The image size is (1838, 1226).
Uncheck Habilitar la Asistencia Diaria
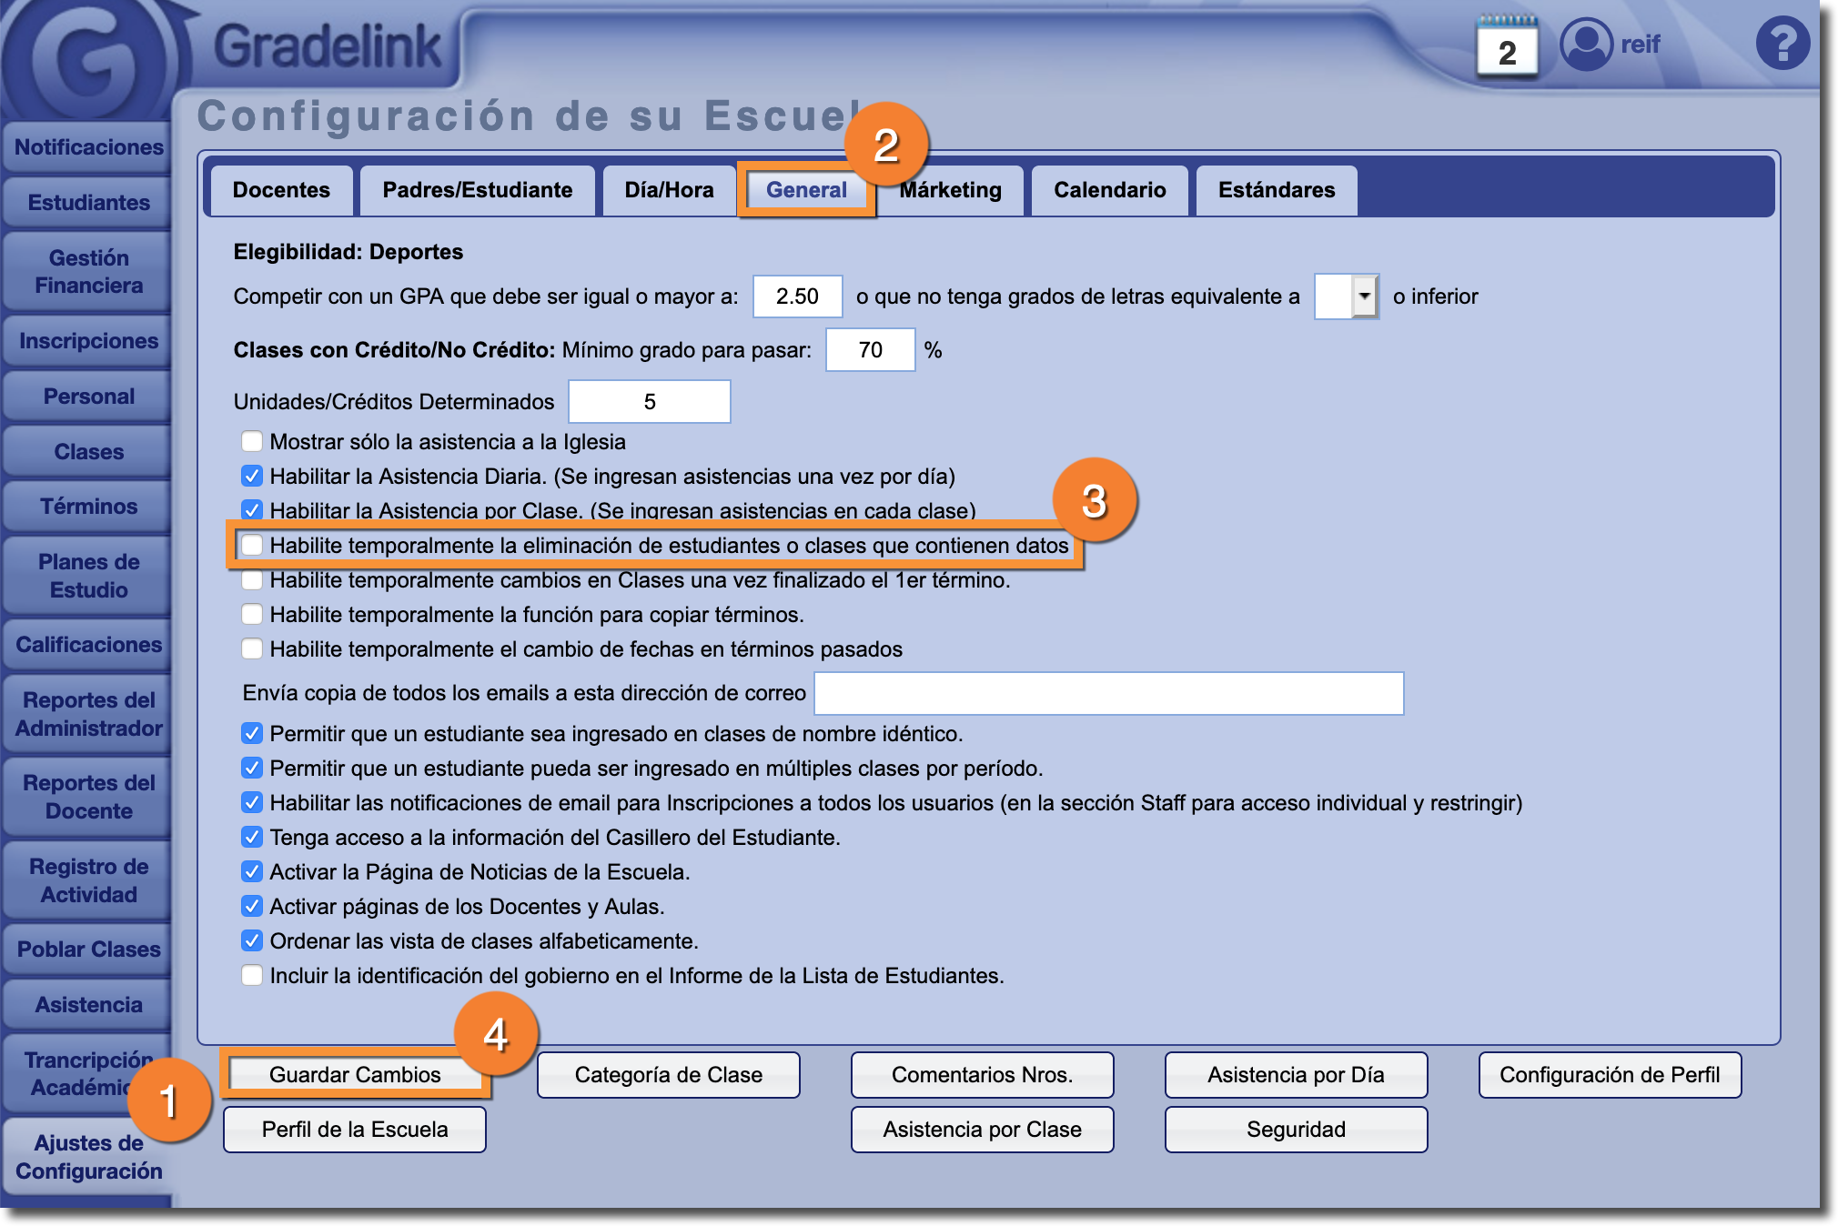click(x=252, y=476)
